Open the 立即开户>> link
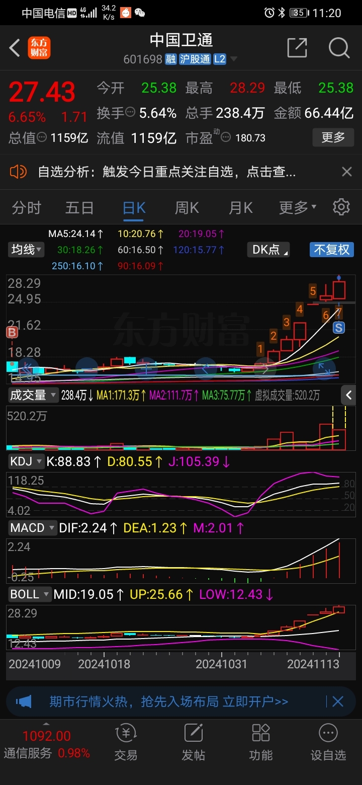 coord(255,701)
